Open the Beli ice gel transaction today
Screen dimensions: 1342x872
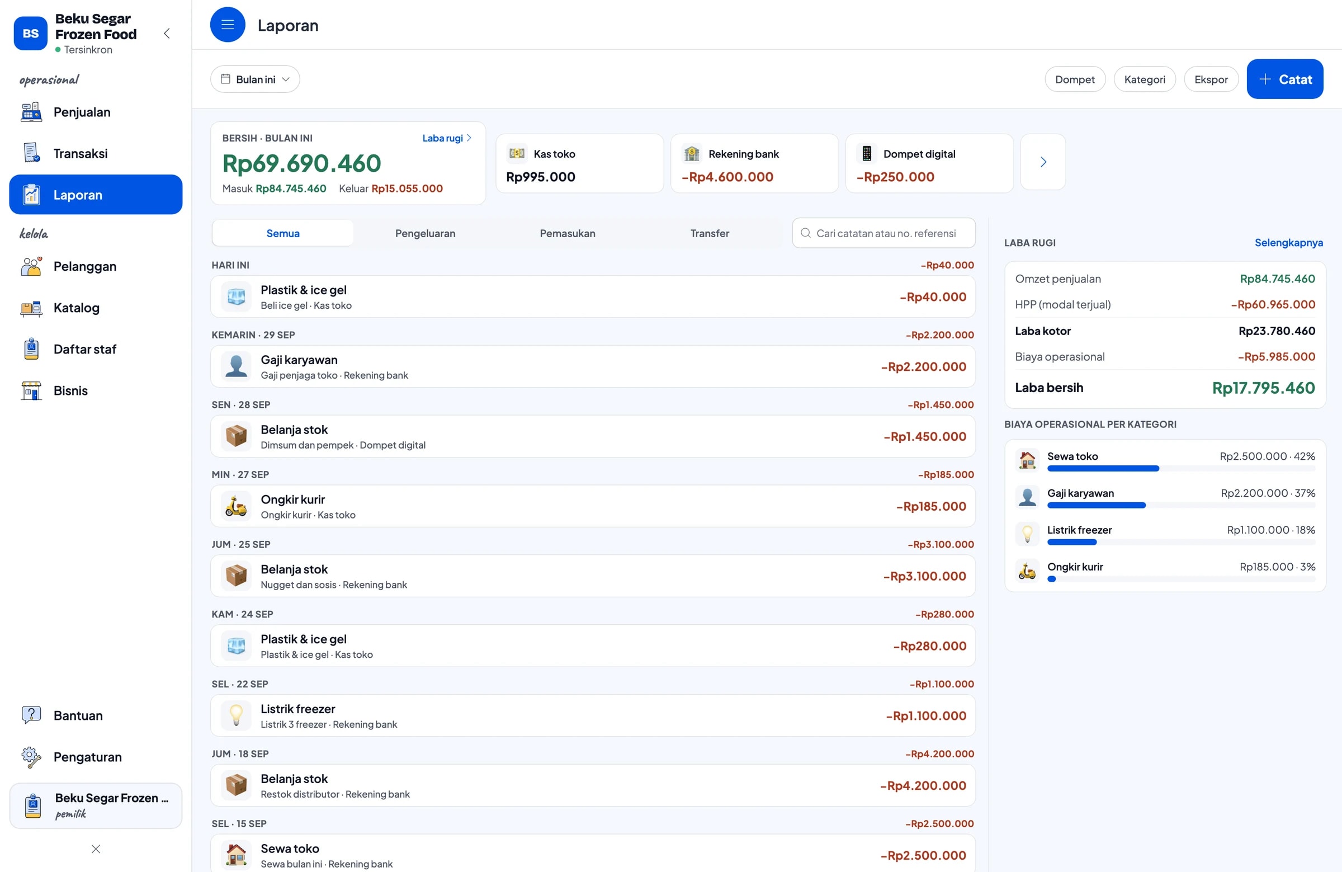pos(593,296)
